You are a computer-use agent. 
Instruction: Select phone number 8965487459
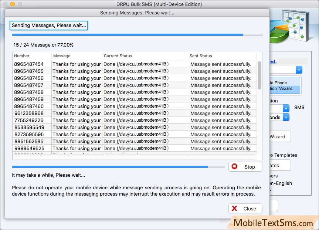(29, 99)
